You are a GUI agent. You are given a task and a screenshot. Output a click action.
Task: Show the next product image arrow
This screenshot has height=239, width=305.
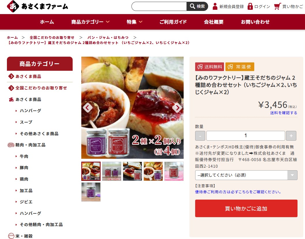point(177,108)
